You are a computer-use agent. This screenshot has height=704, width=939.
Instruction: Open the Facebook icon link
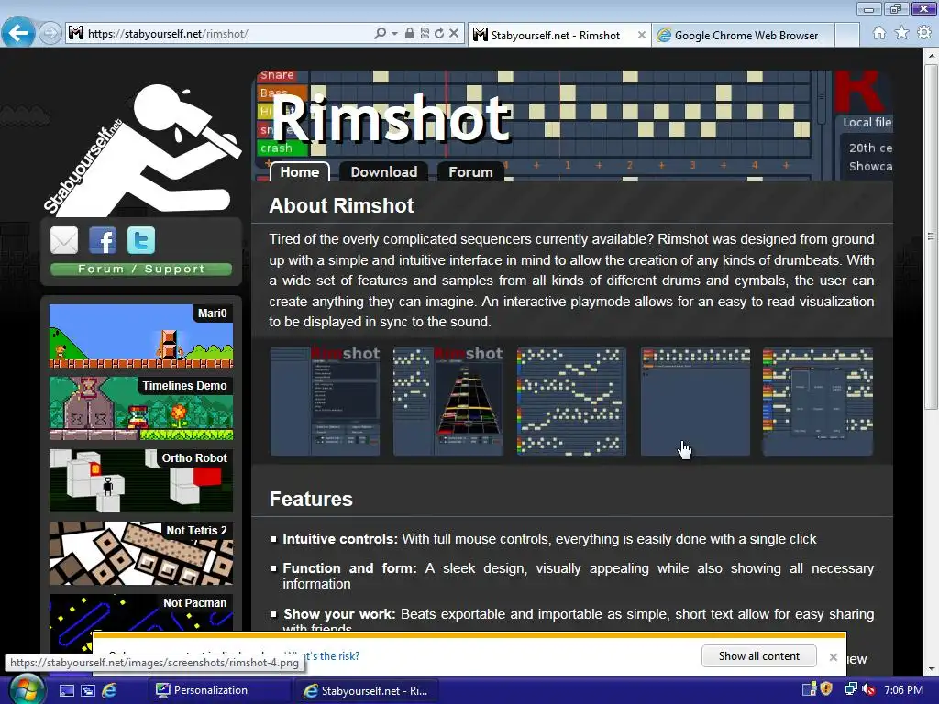(103, 240)
